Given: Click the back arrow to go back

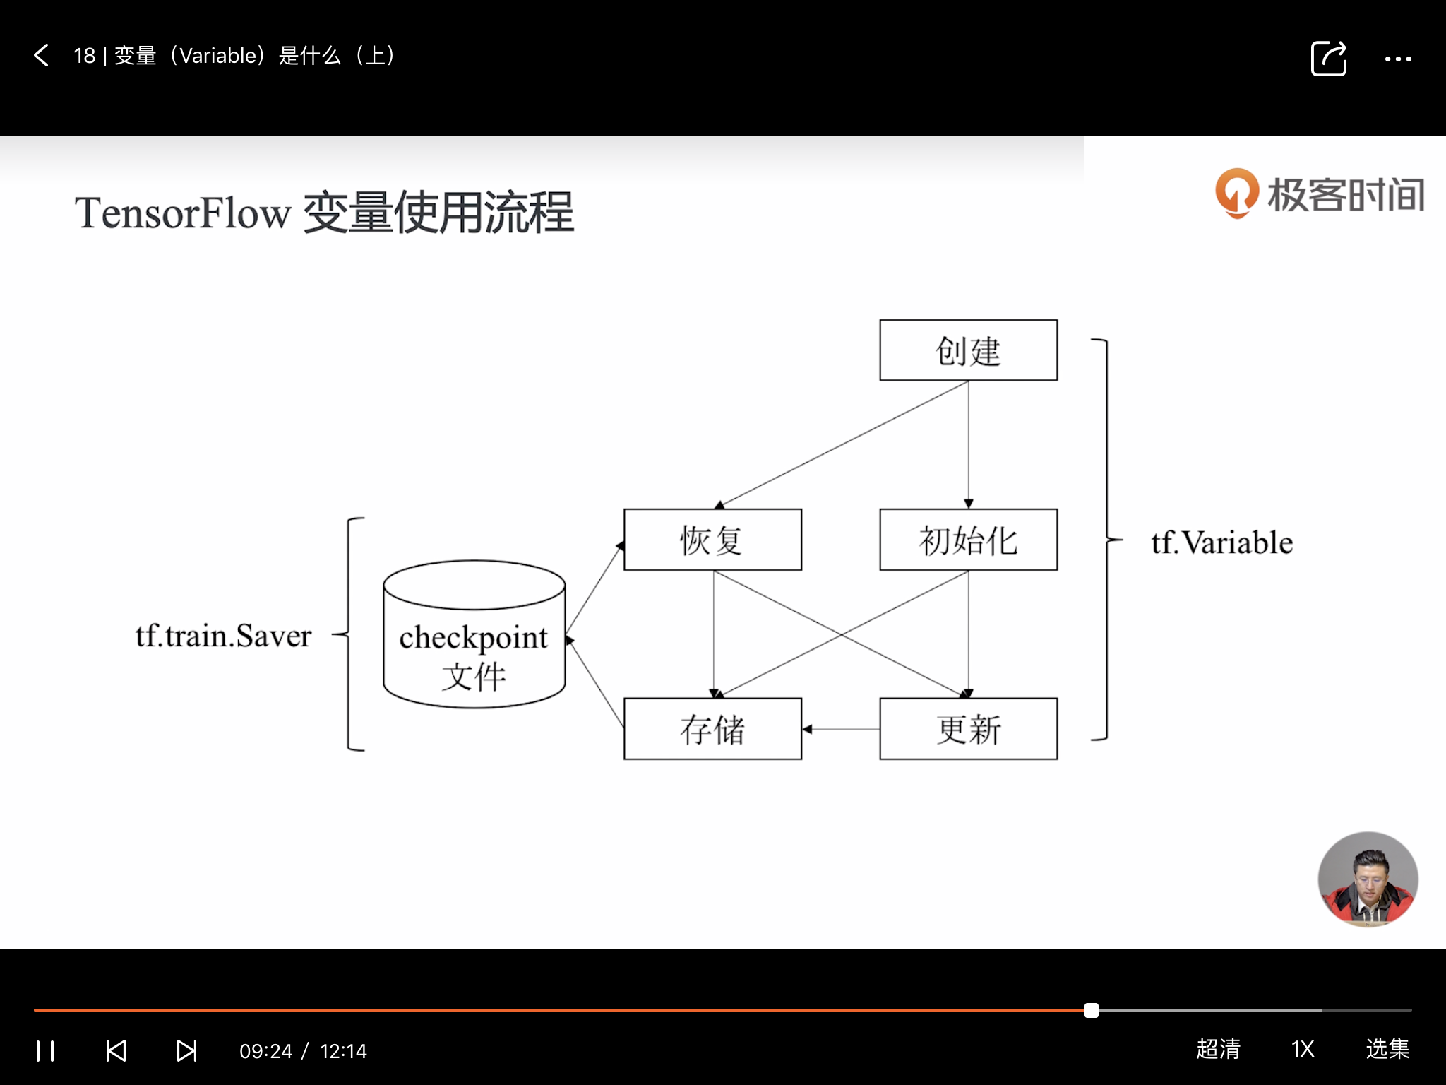Looking at the screenshot, I should click(41, 54).
